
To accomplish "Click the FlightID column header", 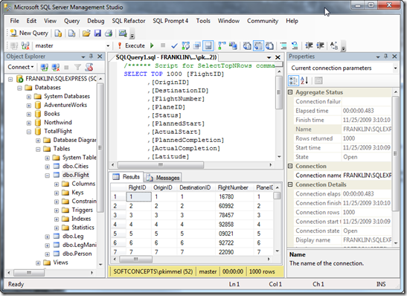I will (x=139, y=187).
